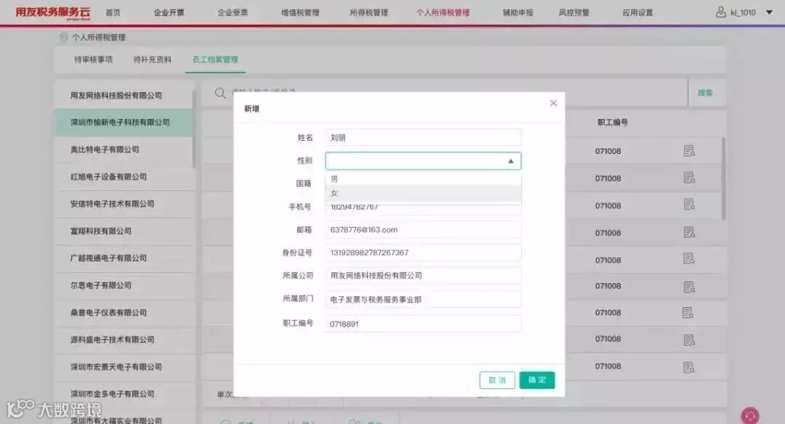785x424 pixels.
Task: Click the magnifier icon in the search bar
Action: pyautogui.click(x=220, y=93)
